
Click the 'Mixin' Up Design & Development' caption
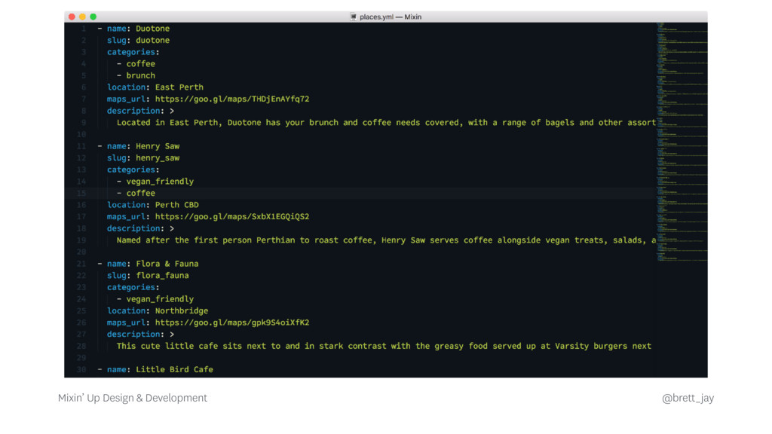pos(133,398)
